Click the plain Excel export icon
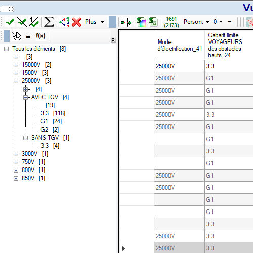253x253 pixels. click(153, 22)
